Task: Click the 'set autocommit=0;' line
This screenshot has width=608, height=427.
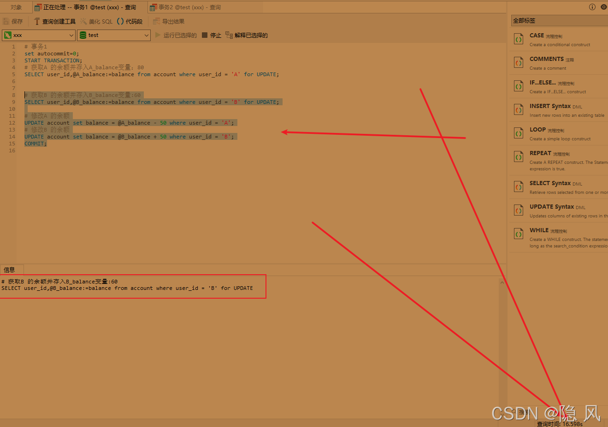Action: click(x=52, y=54)
